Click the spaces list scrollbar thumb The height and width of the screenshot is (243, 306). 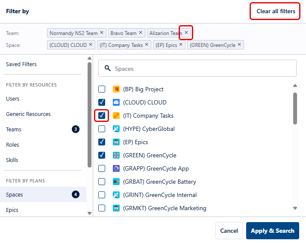(x=295, y=108)
